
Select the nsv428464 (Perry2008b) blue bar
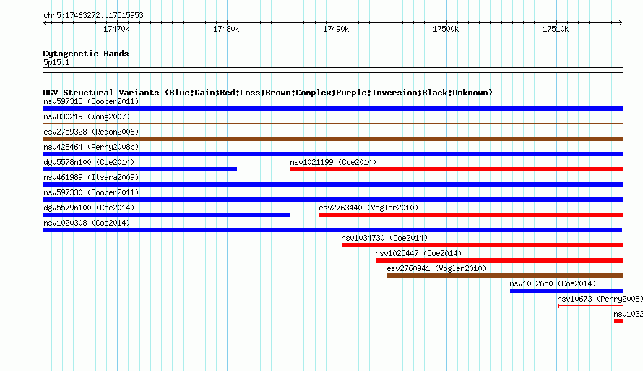(332, 154)
